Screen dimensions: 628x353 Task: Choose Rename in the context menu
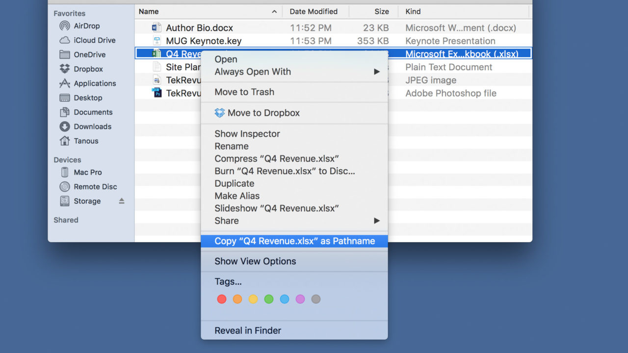[x=232, y=146]
